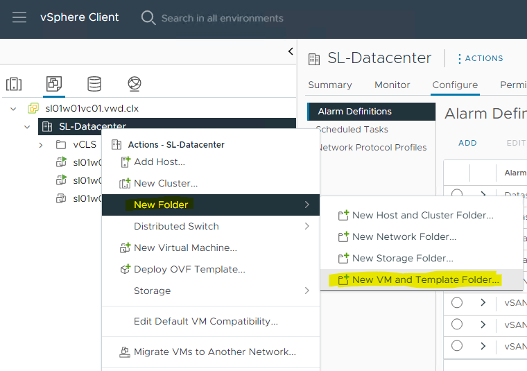The image size is (527, 371).
Task: Click the vSphere Client title
Action: 79,17
